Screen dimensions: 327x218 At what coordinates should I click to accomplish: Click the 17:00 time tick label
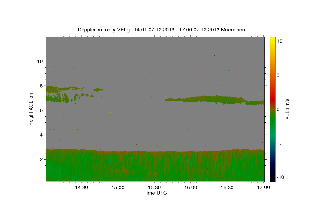pos(264,187)
